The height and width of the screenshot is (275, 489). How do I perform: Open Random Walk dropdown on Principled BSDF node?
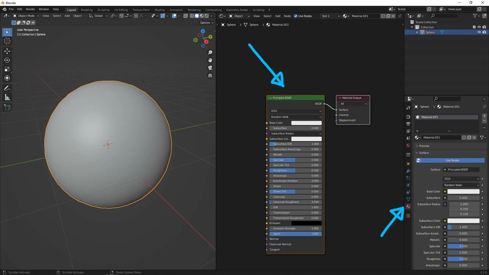295,117
